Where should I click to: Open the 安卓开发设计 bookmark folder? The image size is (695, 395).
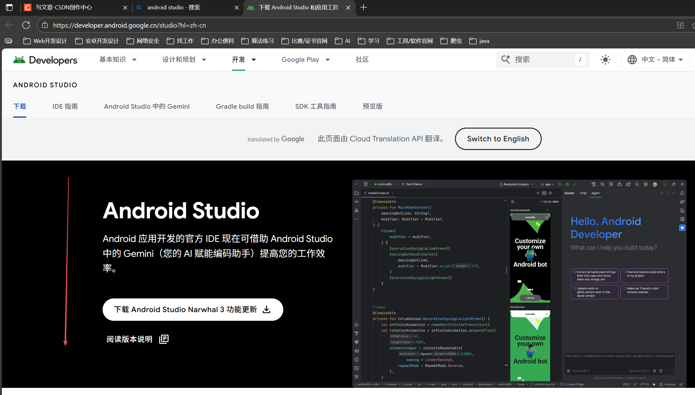[x=97, y=41]
